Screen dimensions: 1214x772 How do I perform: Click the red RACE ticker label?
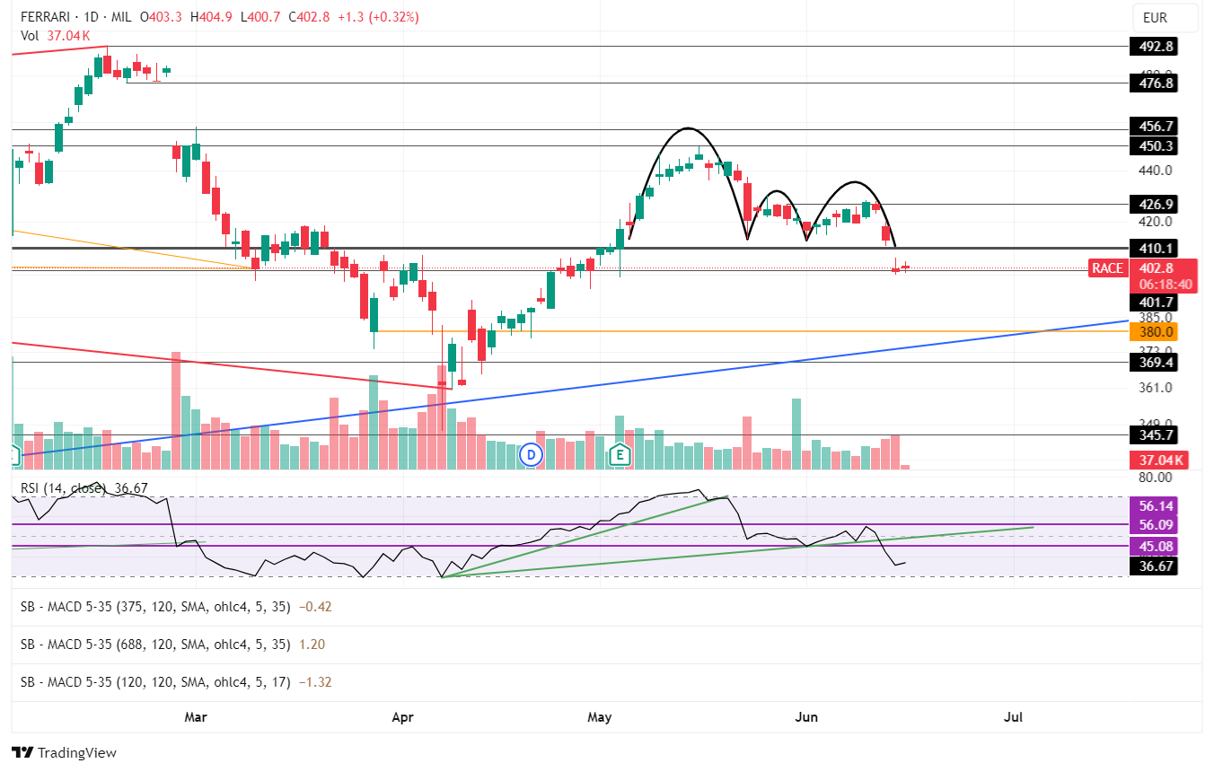pyautogui.click(x=1107, y=268)
